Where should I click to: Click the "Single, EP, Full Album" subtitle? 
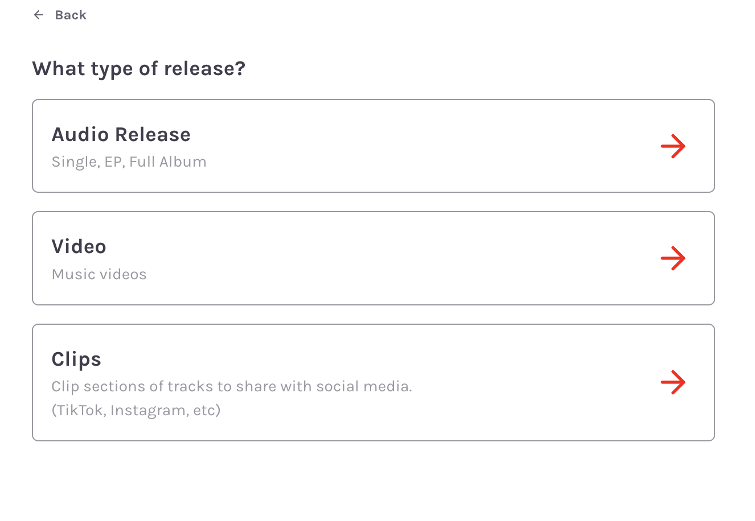pyautogui.click(x=129, y=162)
